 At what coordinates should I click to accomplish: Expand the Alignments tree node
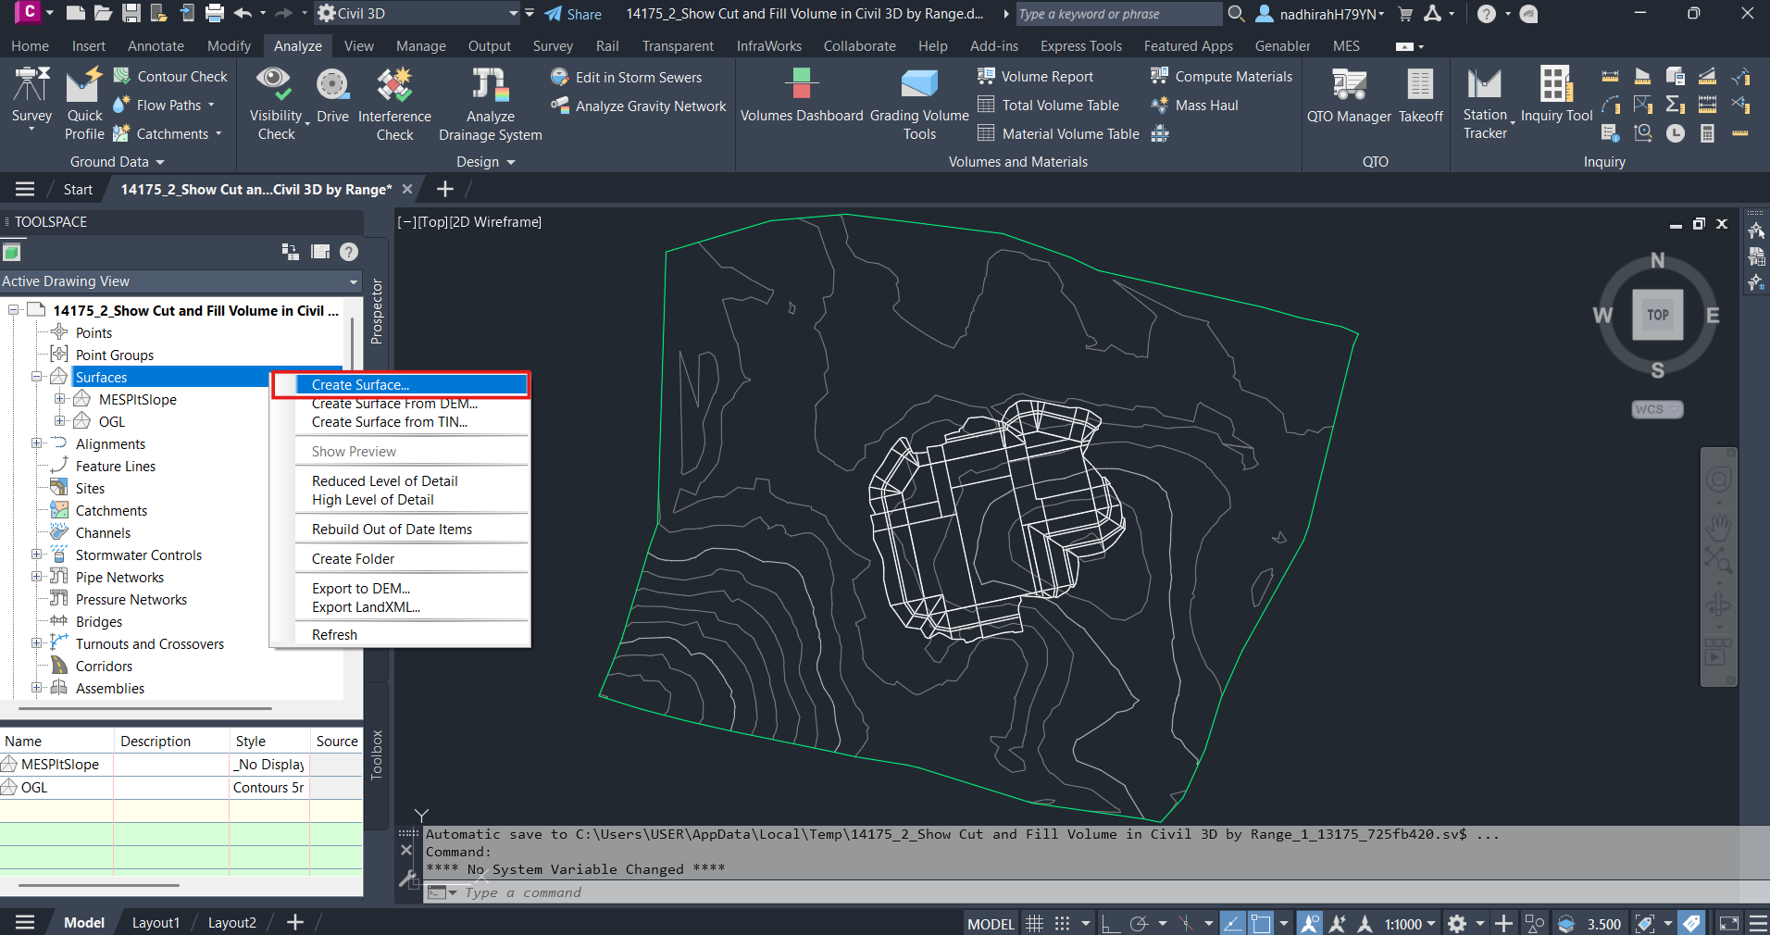click(37, 443)
